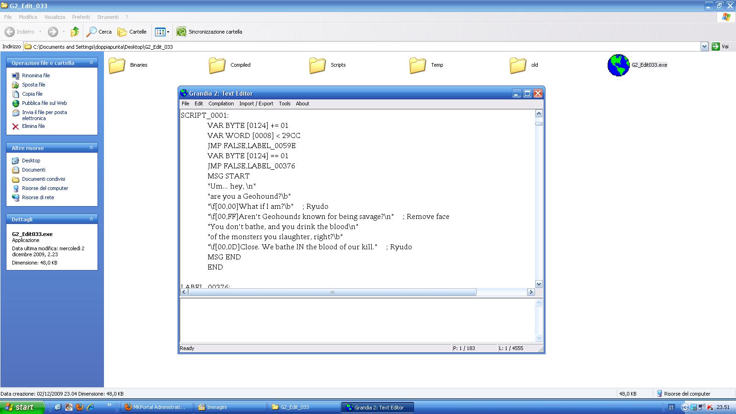
Task: Open the Import / Export menu
Action: [x=256, y=103]
